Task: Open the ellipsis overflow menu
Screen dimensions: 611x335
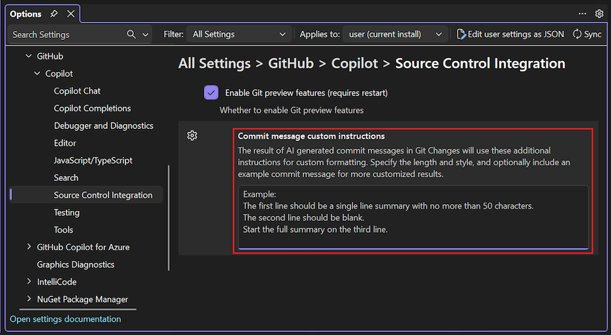Action: (582, 13)
